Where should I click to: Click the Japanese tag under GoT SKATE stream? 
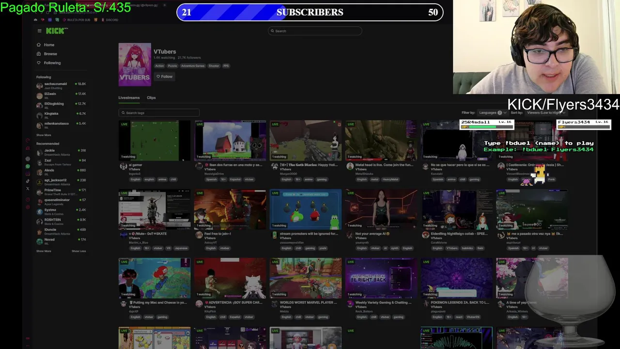pyautogui.click(x=181, y=248)
